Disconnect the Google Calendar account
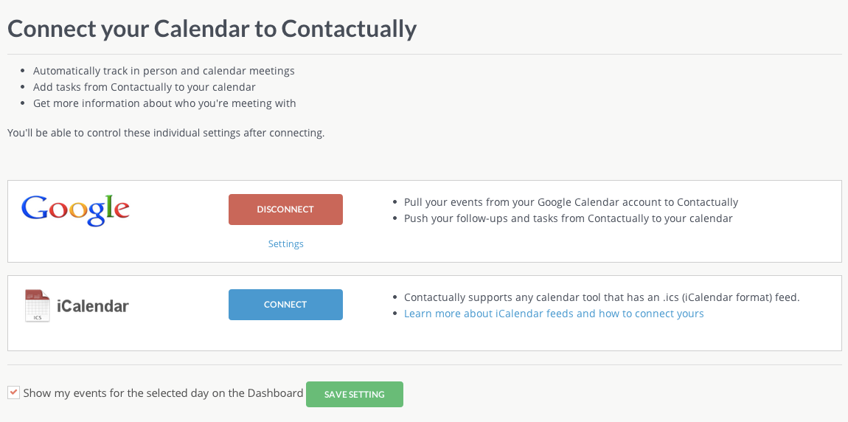 (285, 210)
